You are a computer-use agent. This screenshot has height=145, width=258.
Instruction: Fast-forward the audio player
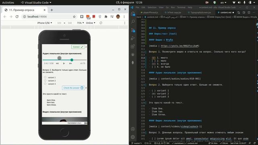(71, 63)
